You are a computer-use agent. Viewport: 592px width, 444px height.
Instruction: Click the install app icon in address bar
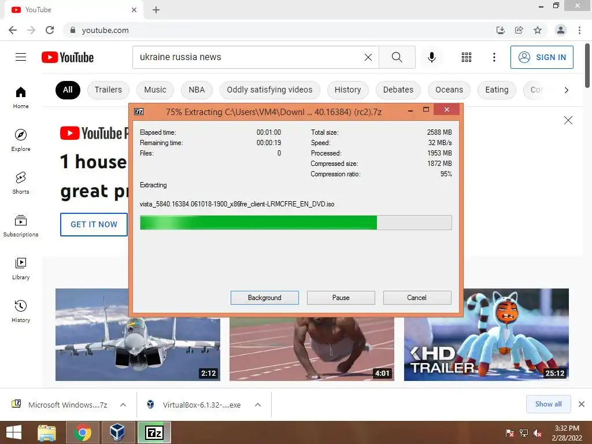pos(501,30)
